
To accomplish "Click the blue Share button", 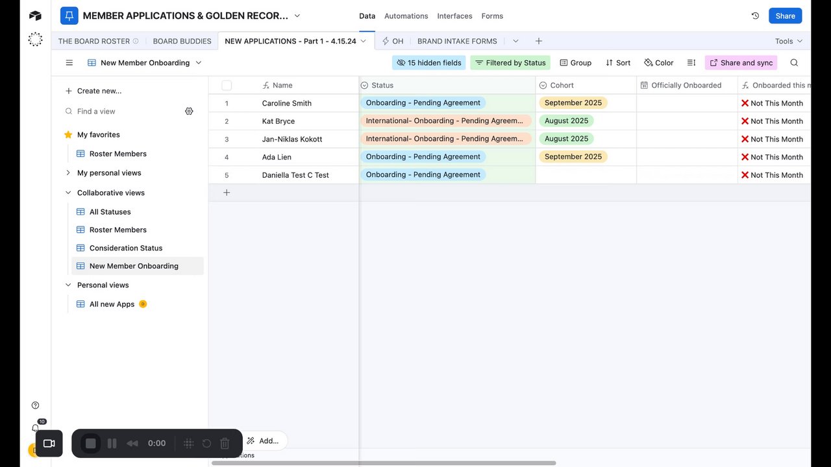I will [785, 16].
